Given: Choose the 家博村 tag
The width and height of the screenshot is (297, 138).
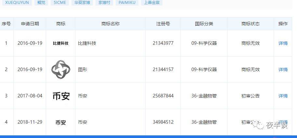Looking at the screenshot, I should click(104, 2).
